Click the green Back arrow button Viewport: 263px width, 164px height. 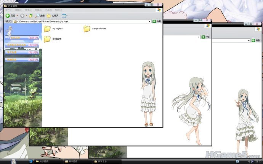click(8, 16)
